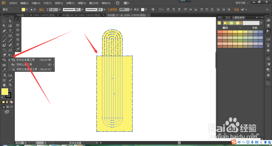Select the Hand tool
This screenshot has height=146, width=272.
4,85
